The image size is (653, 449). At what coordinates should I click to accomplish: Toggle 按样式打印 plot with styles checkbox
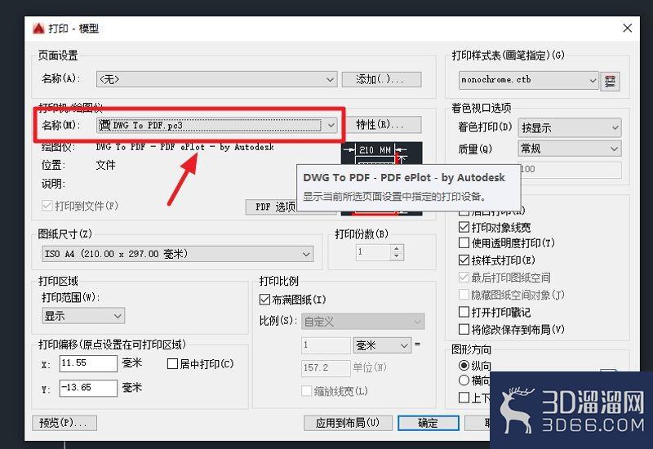click(x=464, y=260)
